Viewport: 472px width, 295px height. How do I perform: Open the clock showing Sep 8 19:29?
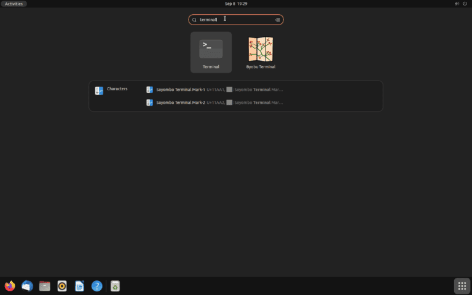[235, 4]
